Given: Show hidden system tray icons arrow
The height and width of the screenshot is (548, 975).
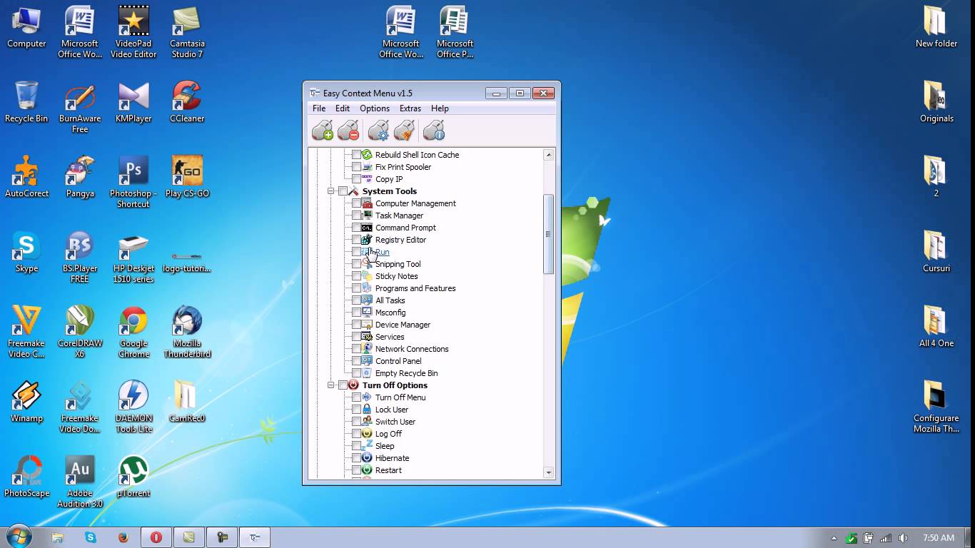Looking at the screenshot, I should tap(834, 538).
